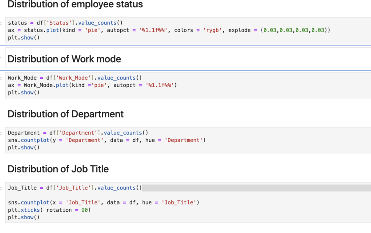Click the explode tuple in the status plot
Image resolution: width=371 pixels, height=233 pixels.
[x=294, y=30]
